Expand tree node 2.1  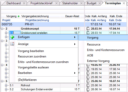click(x=6, y=33)
